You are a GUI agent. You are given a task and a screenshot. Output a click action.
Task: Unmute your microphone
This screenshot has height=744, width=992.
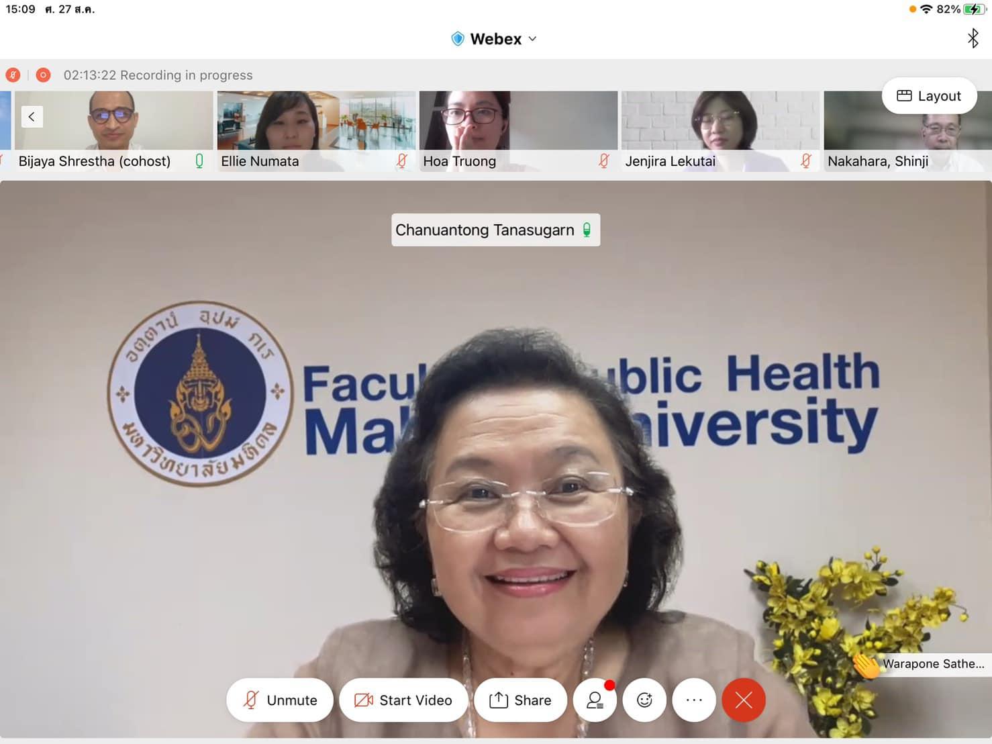coord(279,700)
